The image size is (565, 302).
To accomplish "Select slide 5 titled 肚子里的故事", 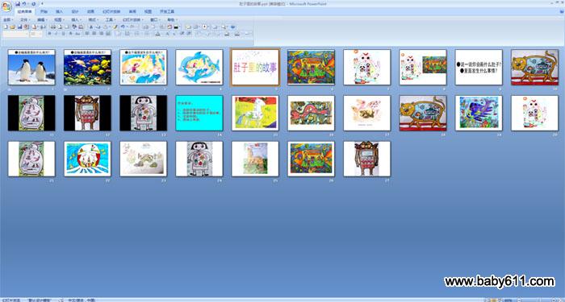I will pos(256,67).
